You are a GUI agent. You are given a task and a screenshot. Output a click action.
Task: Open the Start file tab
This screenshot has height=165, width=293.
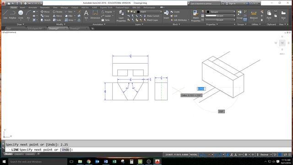[x=9, y=28]
